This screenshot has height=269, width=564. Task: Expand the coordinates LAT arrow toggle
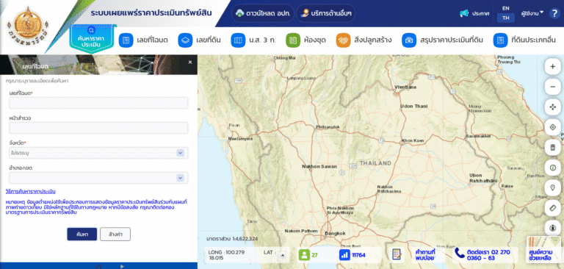click(x=282, y=255)
